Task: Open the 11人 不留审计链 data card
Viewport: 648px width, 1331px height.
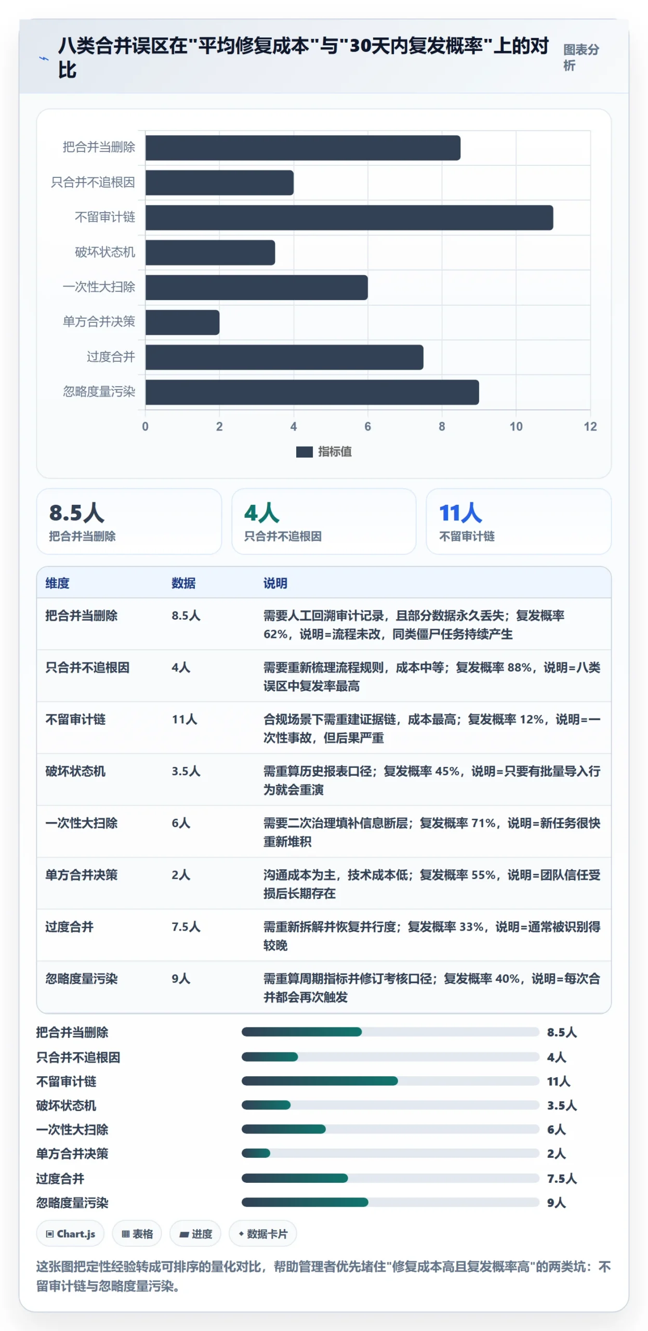Action: pyautogui.click(x=519, y=521)
